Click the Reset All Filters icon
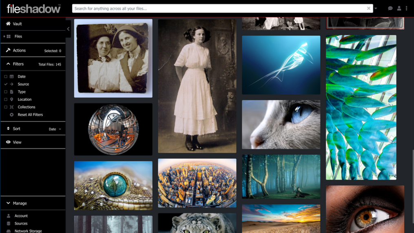The width and height of the screenshot is (414, 233). pos(11,115)
